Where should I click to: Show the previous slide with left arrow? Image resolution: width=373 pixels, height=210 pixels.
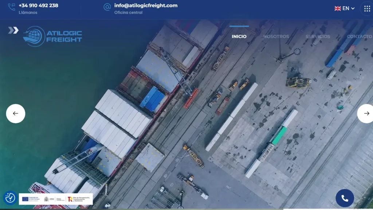click(16, 114)
